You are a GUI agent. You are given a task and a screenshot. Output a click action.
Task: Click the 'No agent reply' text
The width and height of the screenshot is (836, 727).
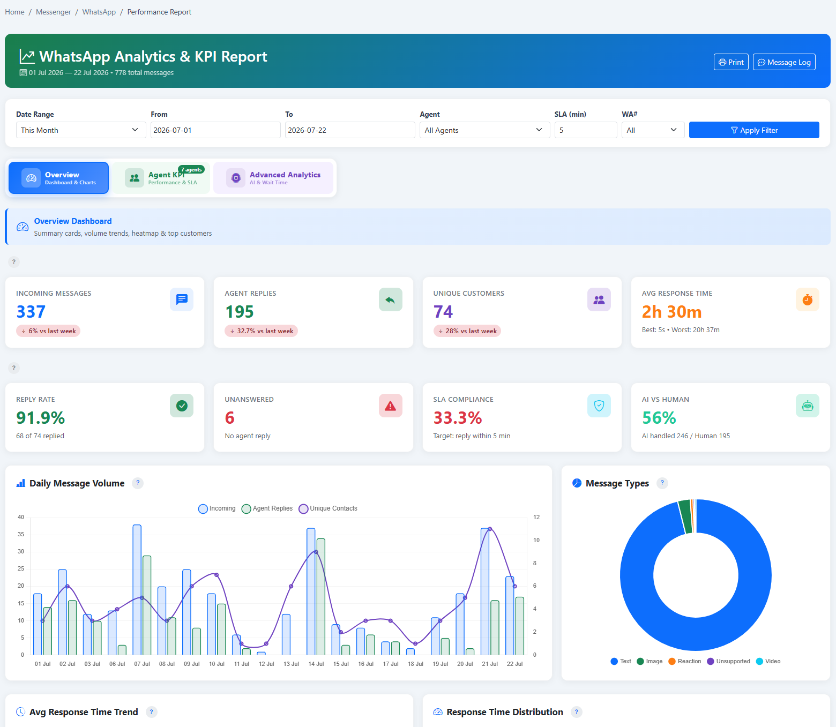pyautogui.click(x=248, y=436)
